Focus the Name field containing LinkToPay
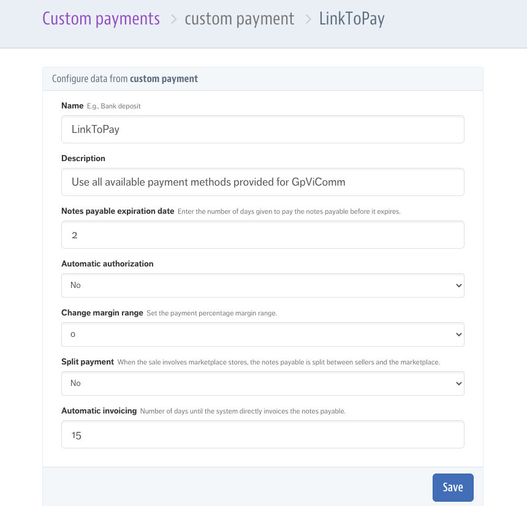527x506 pixels. 262,130
